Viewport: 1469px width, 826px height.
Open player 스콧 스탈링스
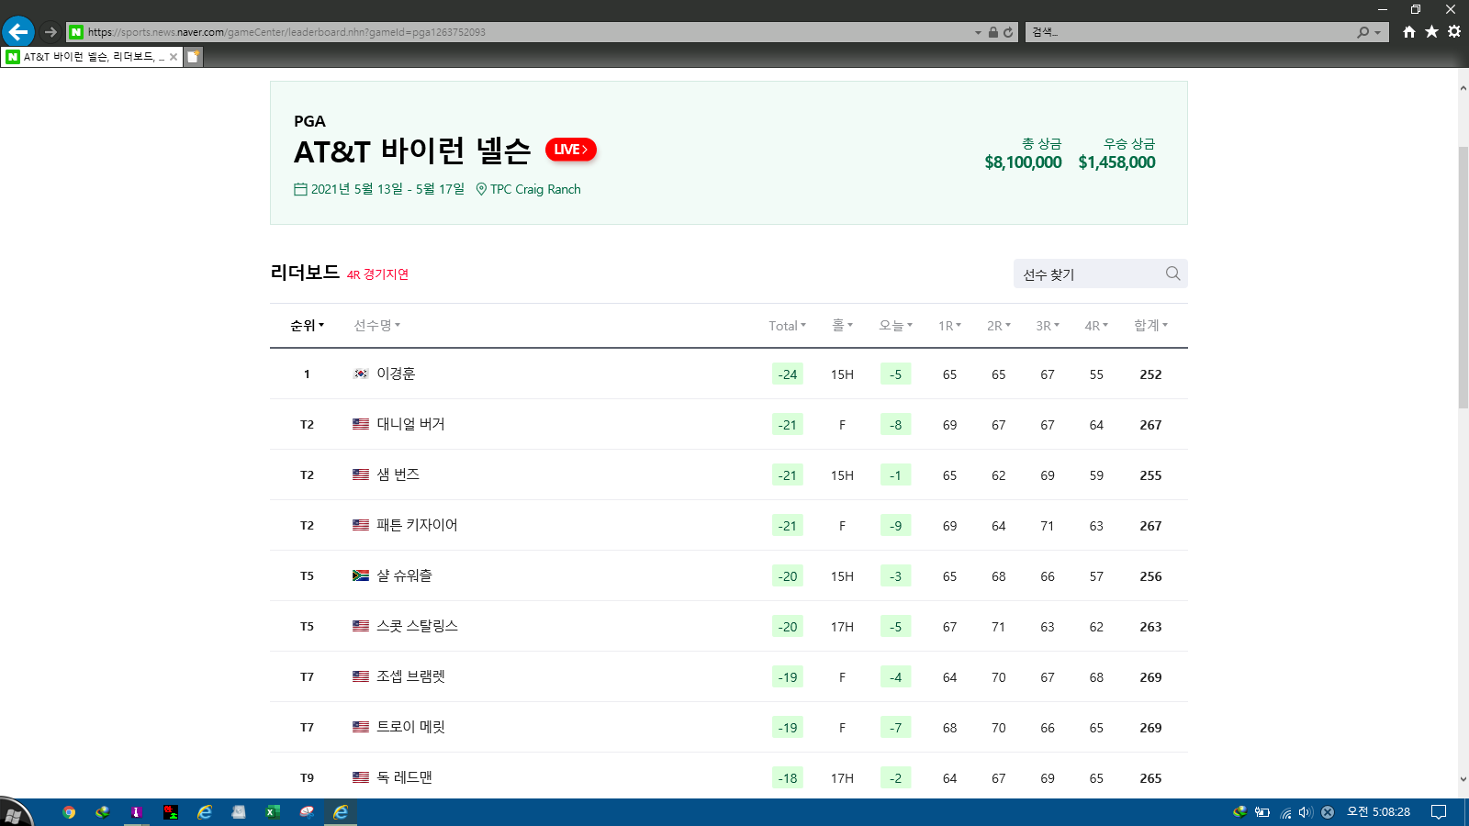tap(417, 626)
